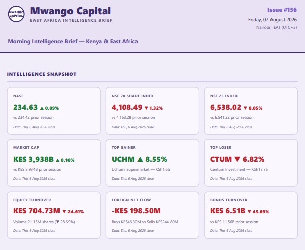Click the Mwango Capital circular logo
305x250 pixels.
(16, 14)
